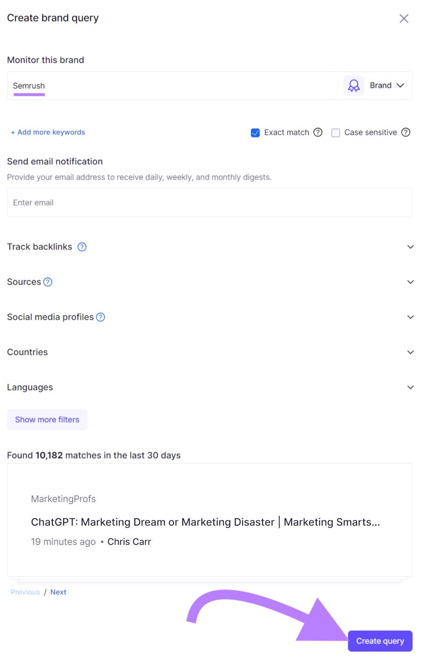Expand the Track backlinks section

[x=410, y=247]
